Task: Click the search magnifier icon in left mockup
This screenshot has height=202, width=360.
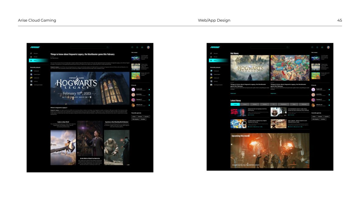Action: pos(107,47)
